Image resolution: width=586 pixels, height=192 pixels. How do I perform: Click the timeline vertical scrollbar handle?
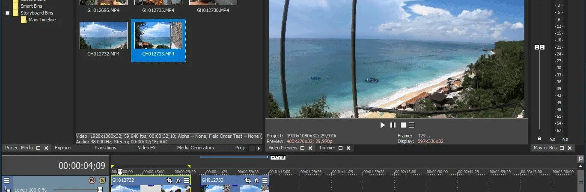[x=580, y=181]
